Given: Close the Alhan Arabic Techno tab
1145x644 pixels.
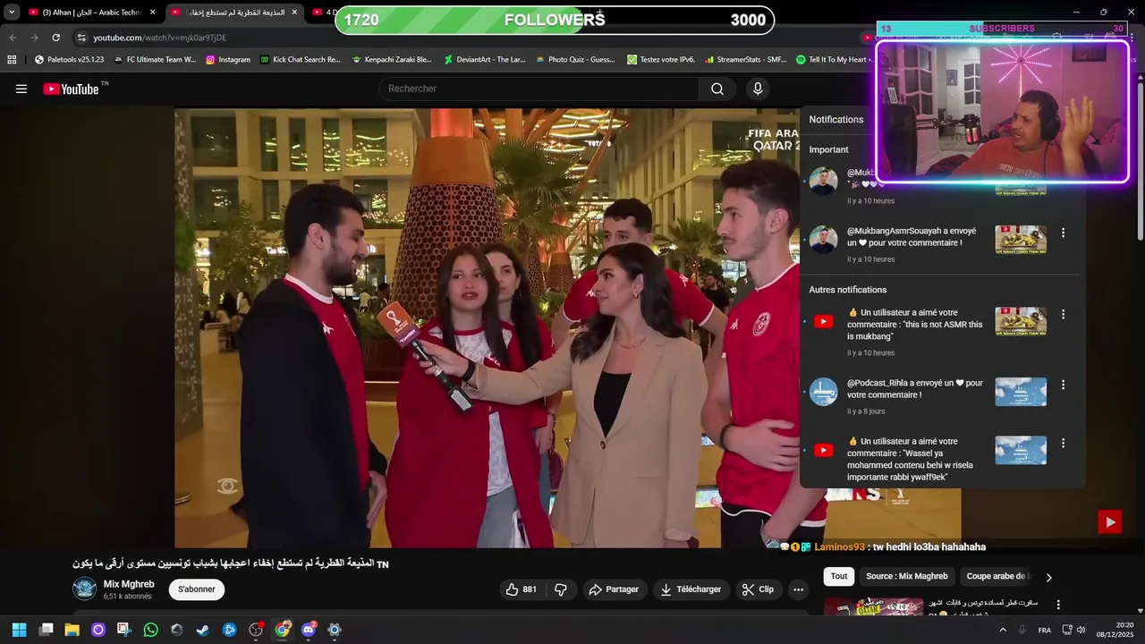Looking at the screenshot, I should coord(152,13).
